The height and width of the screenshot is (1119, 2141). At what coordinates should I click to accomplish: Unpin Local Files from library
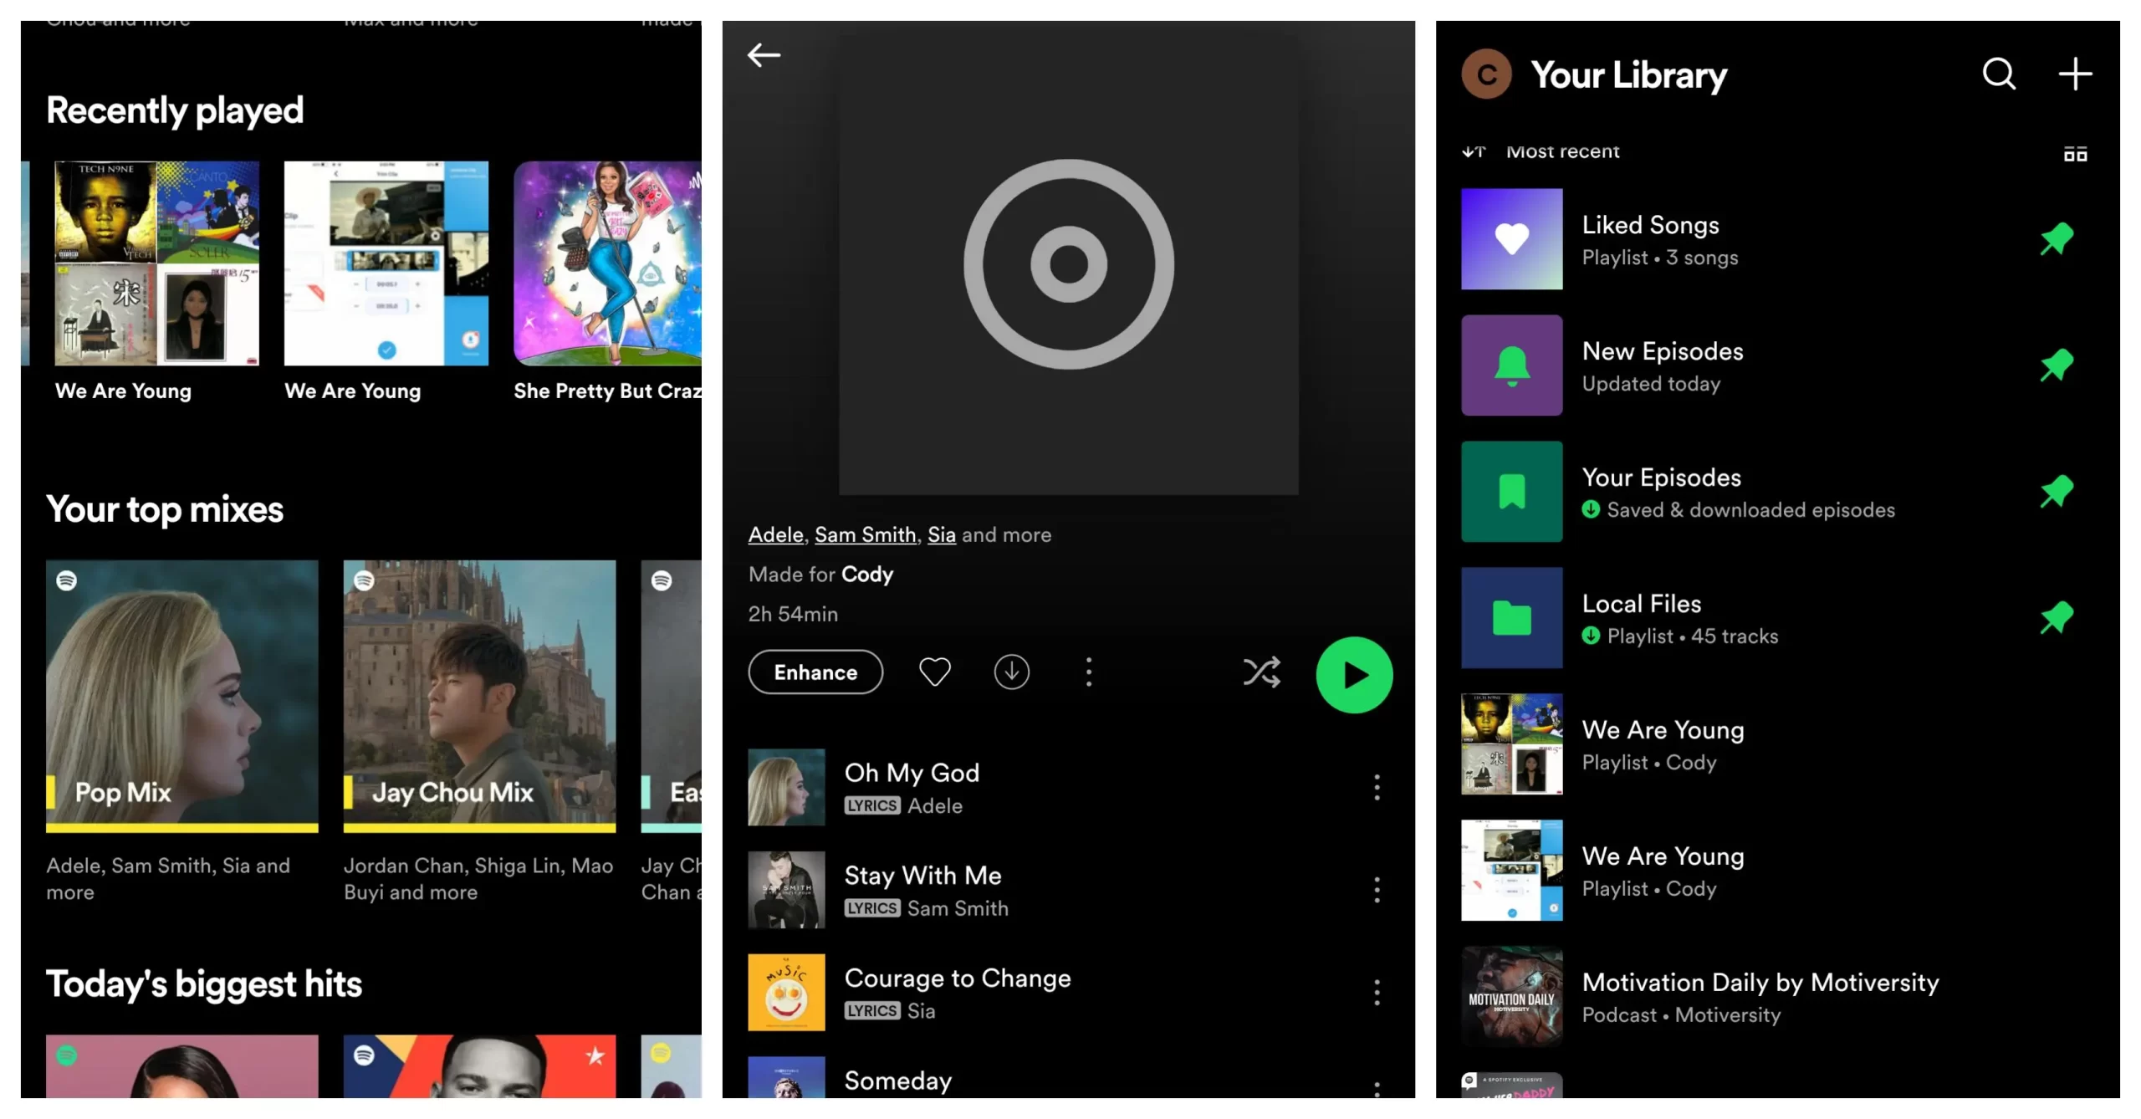pyautogui.click(x=2057, y=618)
